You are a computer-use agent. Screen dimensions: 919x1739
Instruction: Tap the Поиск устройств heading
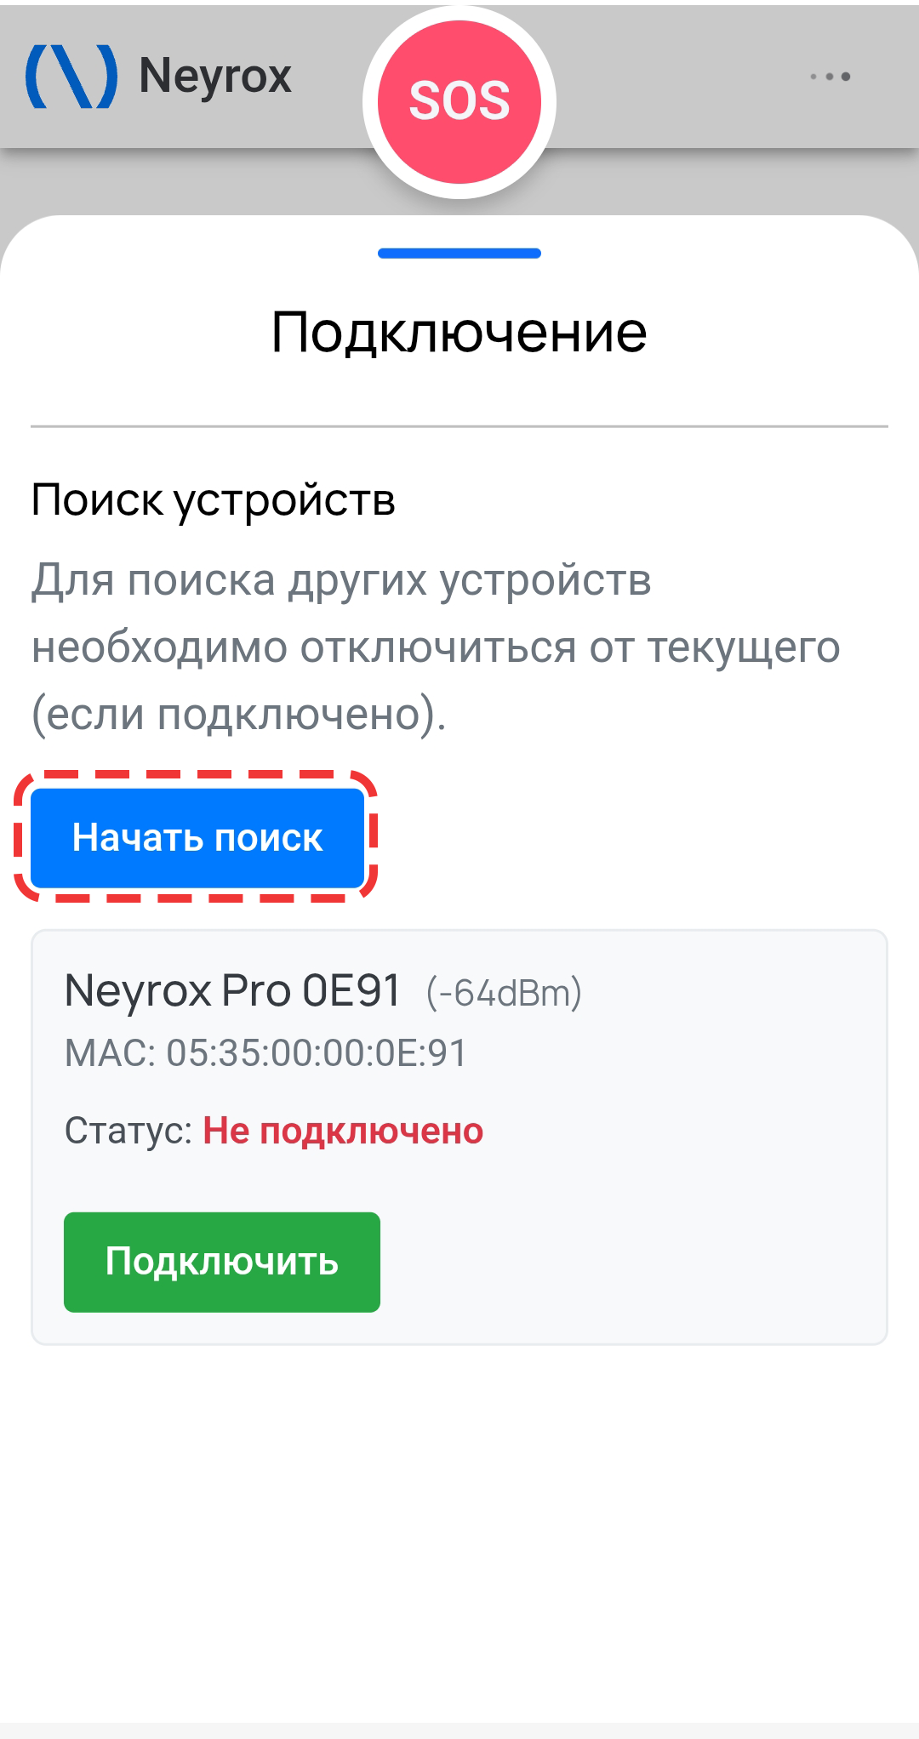(213, 499)
